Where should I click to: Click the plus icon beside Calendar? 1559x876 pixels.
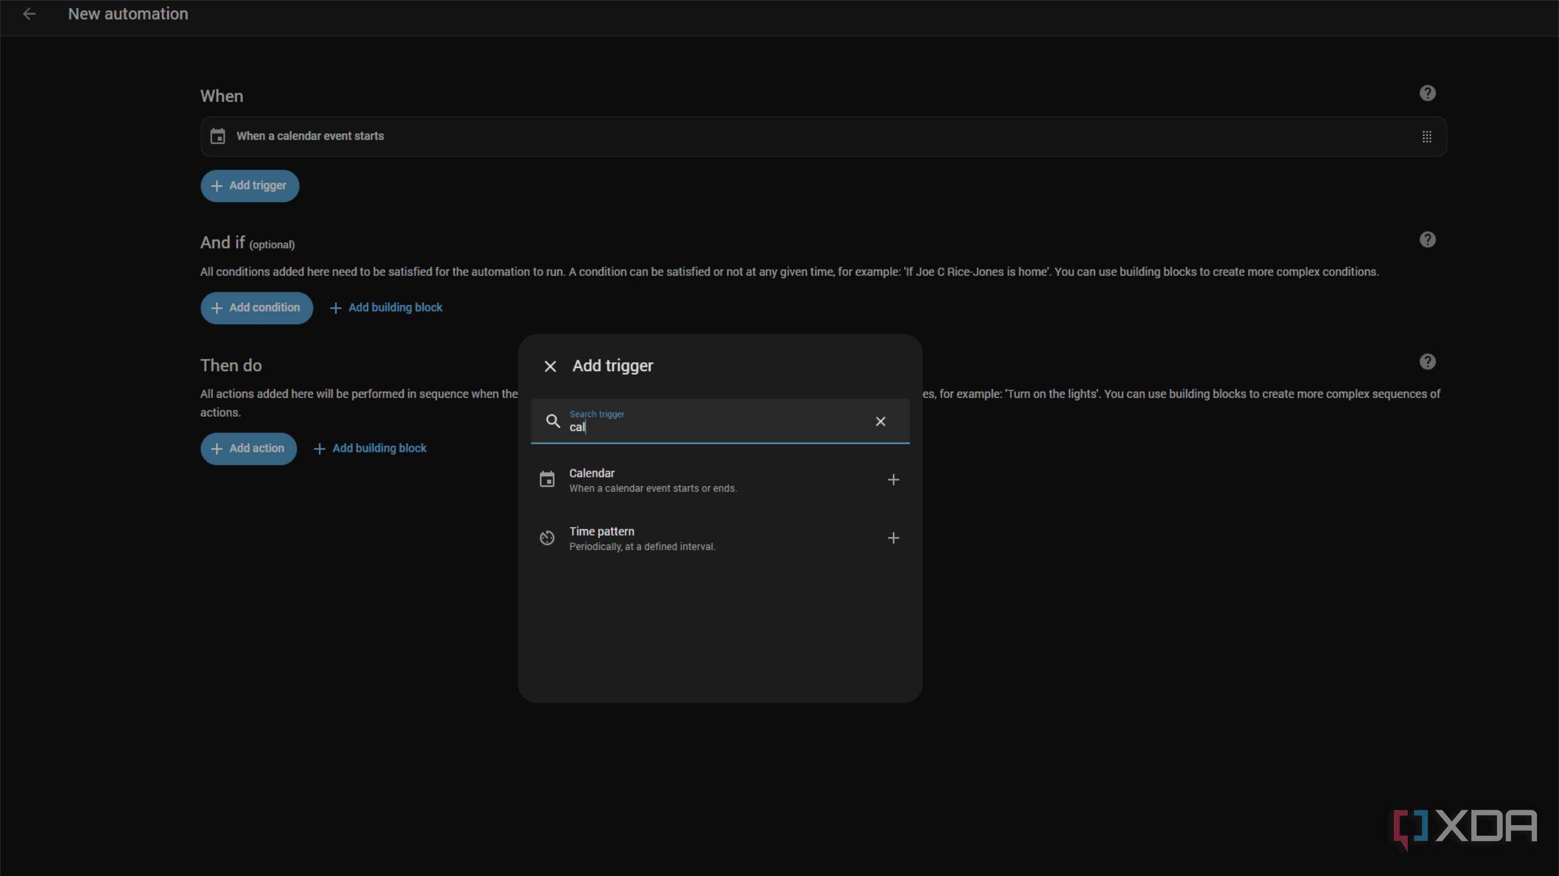[x=893, y=480]
